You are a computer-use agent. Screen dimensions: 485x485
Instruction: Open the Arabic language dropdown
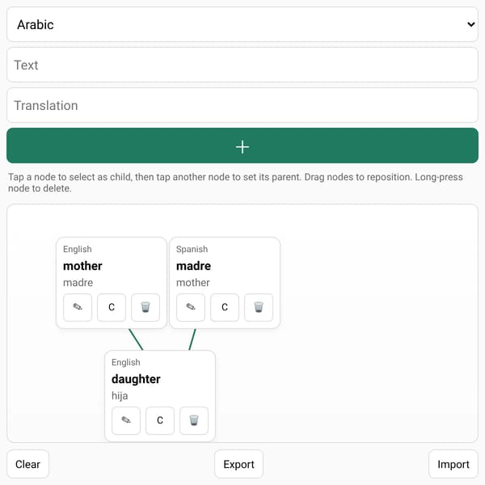pos(242,24)
